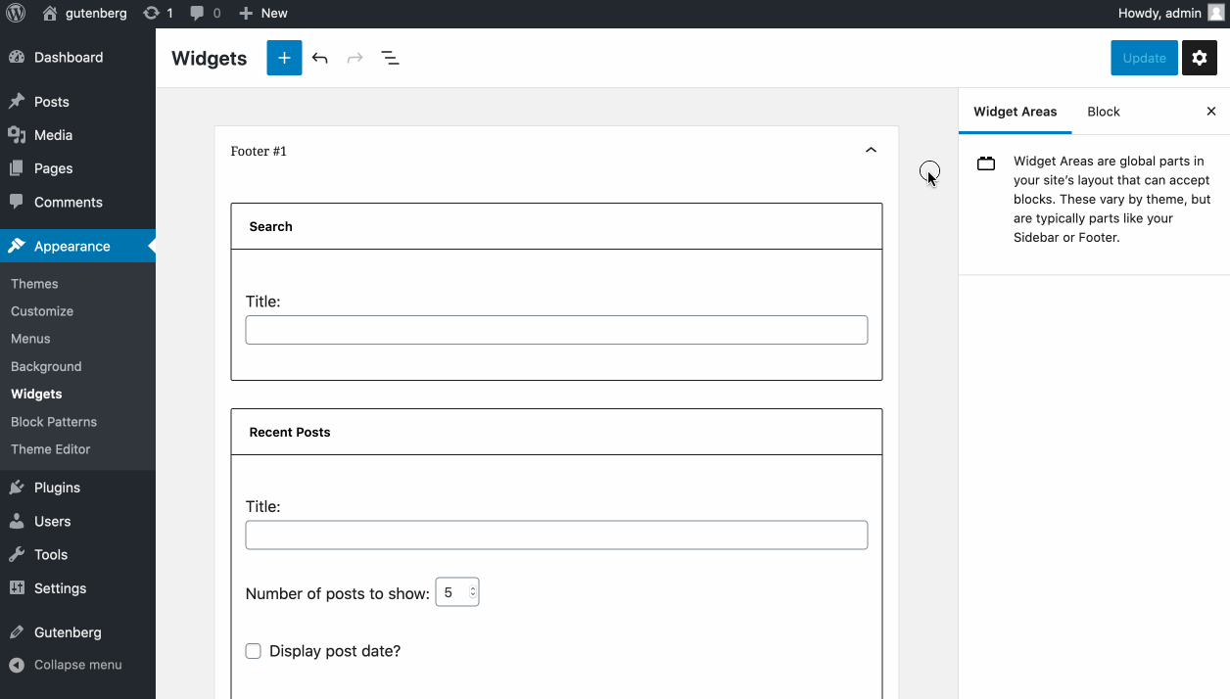Click the Dashboard gauge icon
Image resolution: width=1230 pixels, height=699 pixels.
(17, 58)
